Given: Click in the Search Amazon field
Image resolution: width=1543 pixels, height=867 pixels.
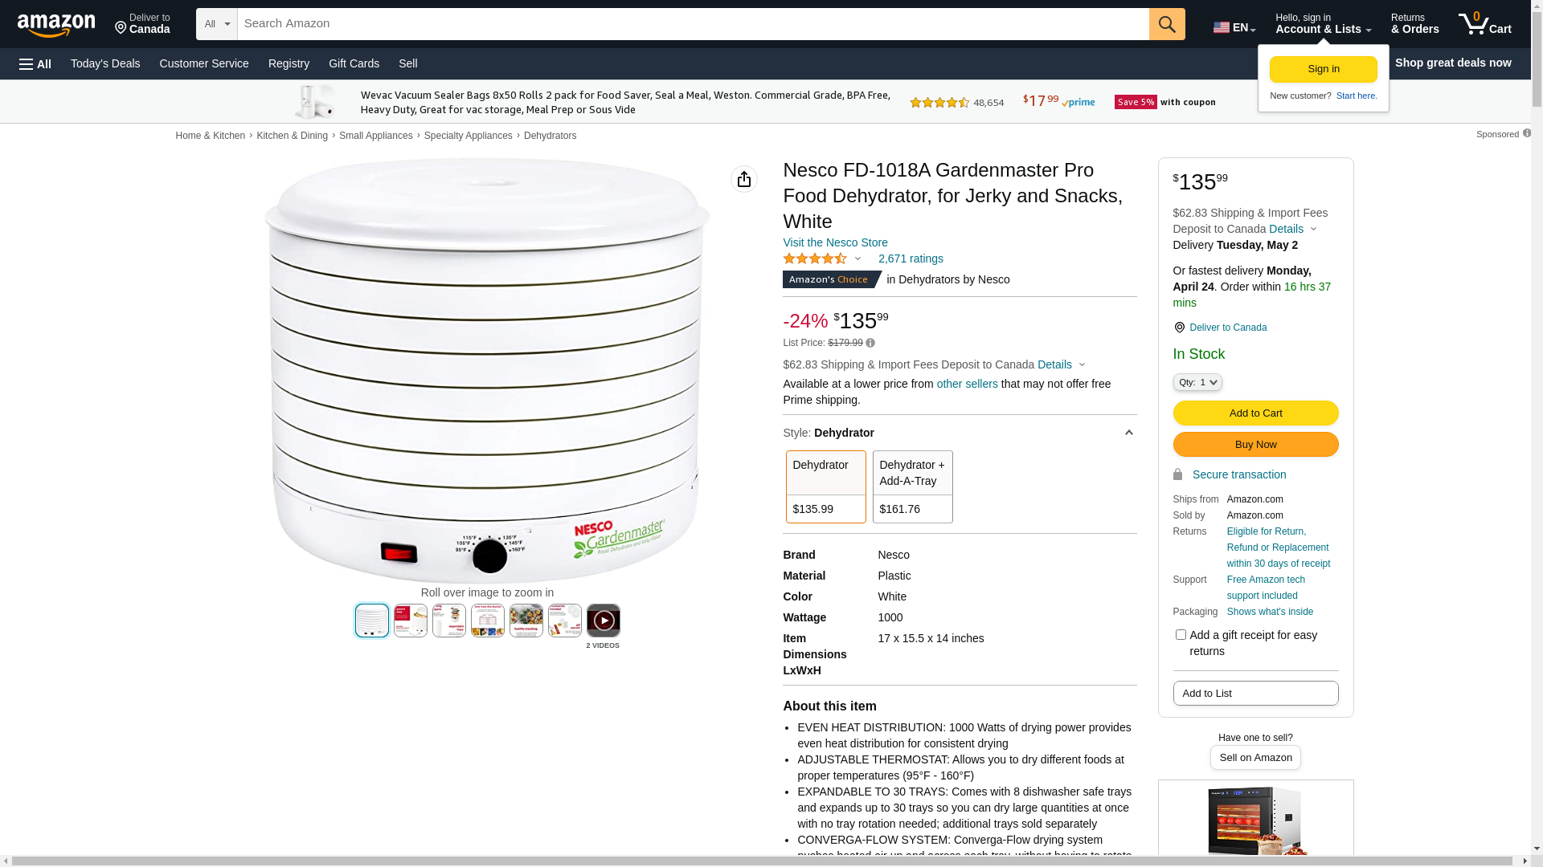Looking at the screenshot, I should click(693, 24).
